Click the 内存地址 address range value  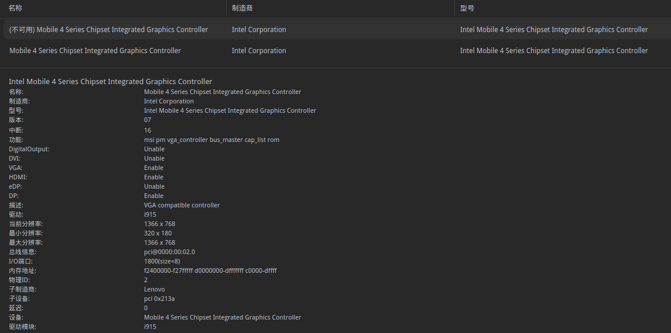210,270
